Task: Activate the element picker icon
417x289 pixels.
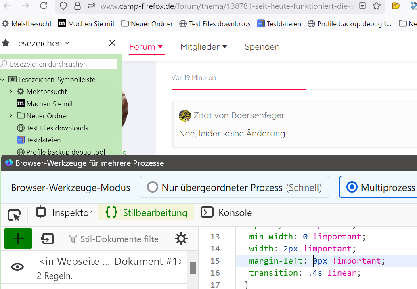Action: coord(14,216)
